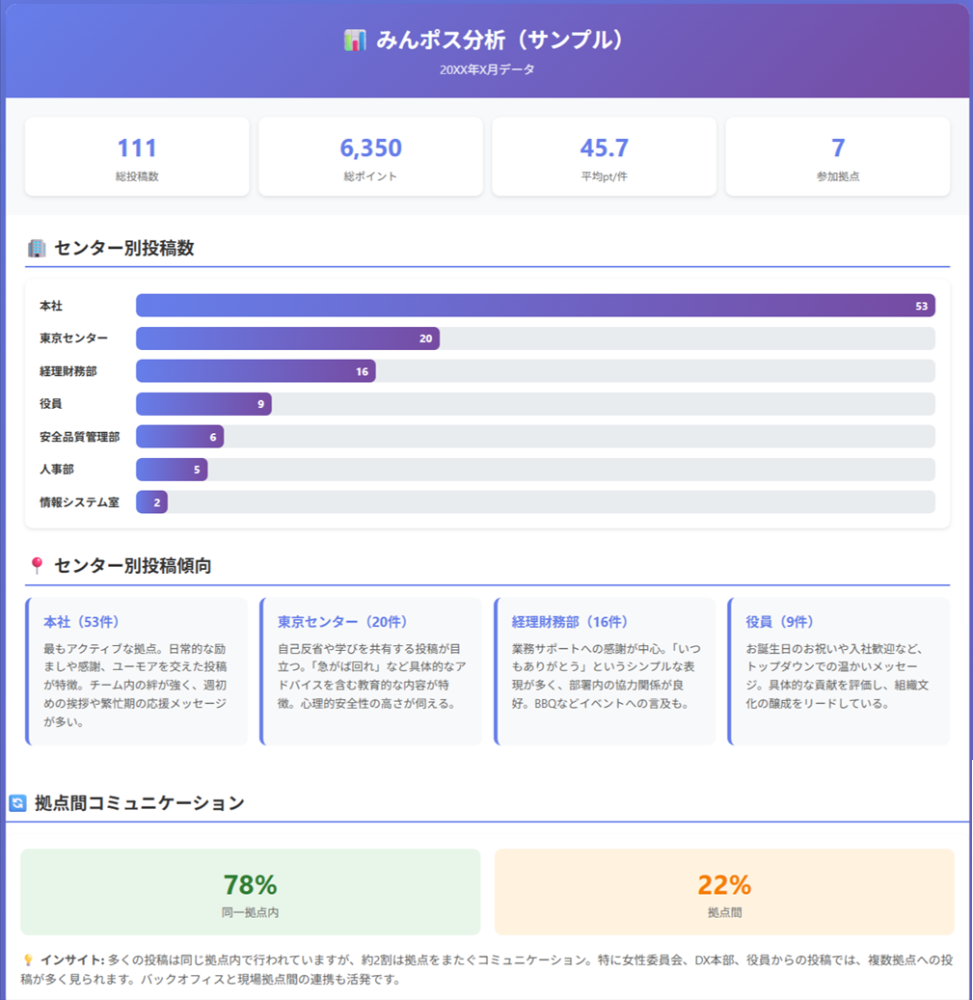
Task: Click the 情報システム室 bar showing 2
Action: click(151, 502)
